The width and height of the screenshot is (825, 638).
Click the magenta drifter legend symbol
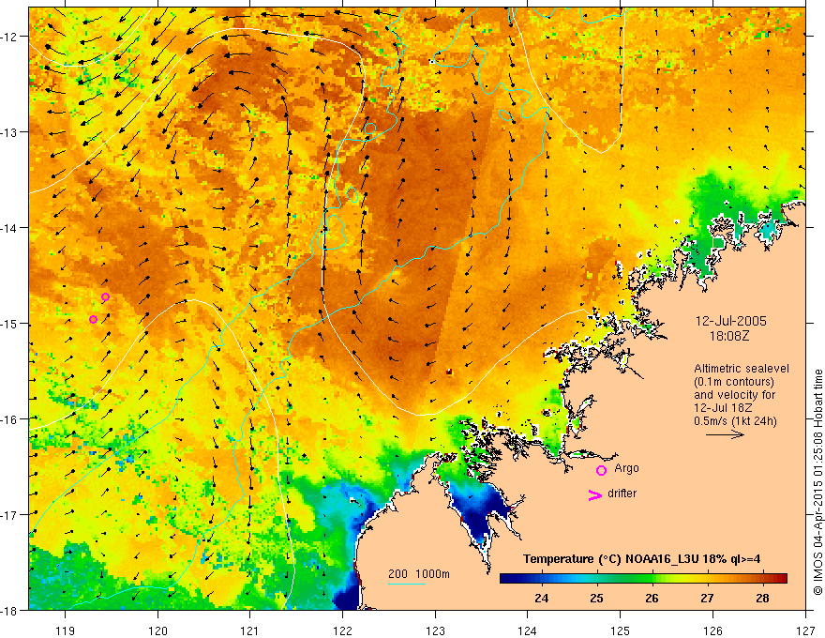tap(594, 494)
